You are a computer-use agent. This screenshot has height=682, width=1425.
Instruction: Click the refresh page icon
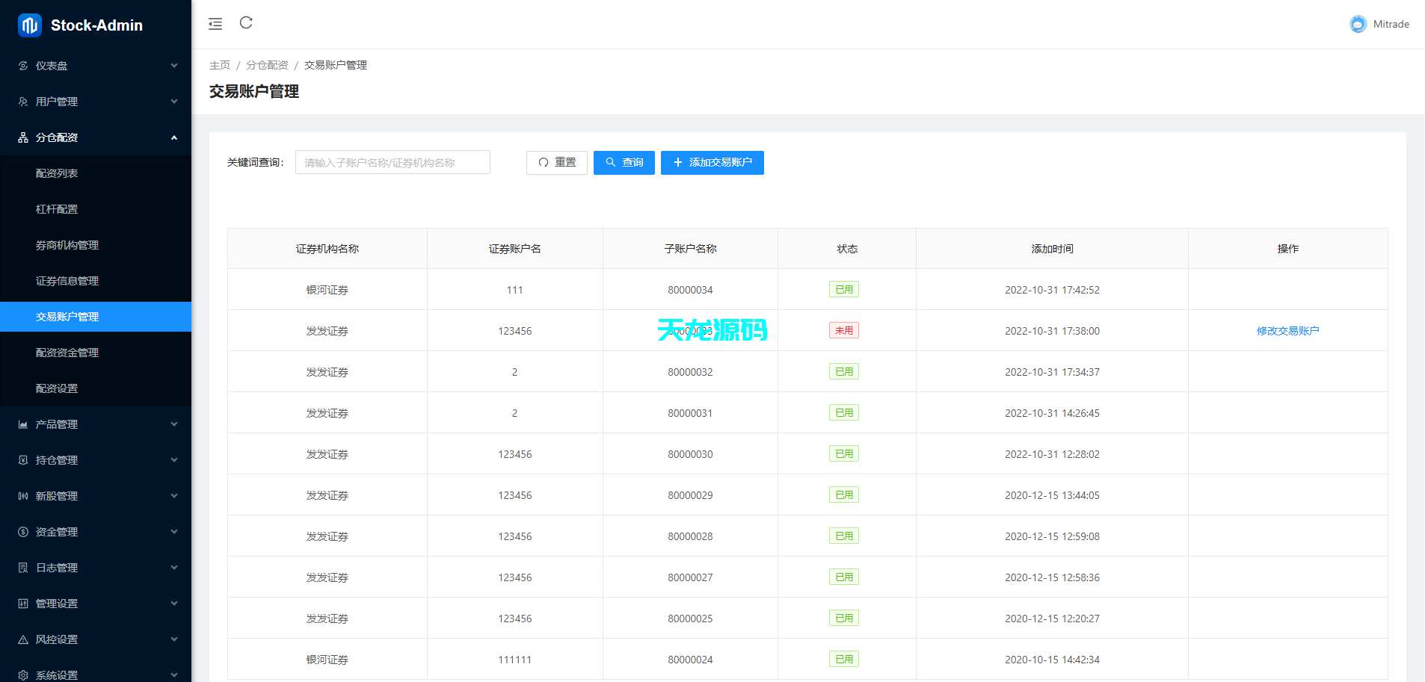click(246, 23)
